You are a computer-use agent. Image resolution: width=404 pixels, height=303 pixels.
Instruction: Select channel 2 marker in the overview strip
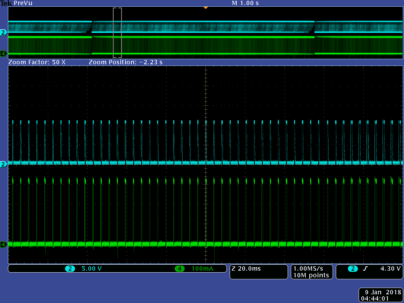pyautogui.click(x=4, y=32)
